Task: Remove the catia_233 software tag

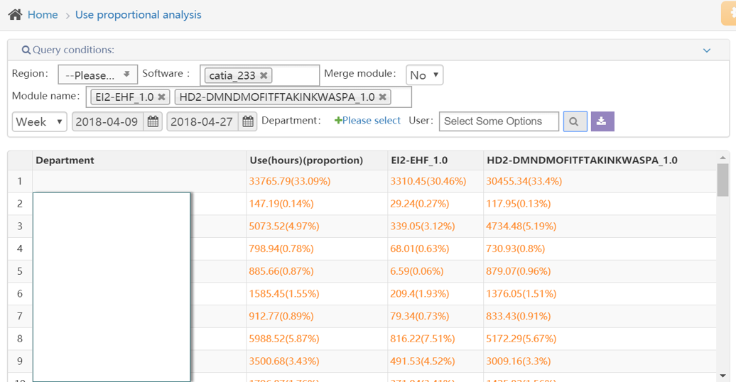Action: (x=264, y=75)
